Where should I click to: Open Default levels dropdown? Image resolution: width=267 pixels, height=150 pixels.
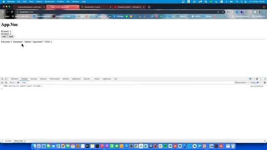(241, 82)
